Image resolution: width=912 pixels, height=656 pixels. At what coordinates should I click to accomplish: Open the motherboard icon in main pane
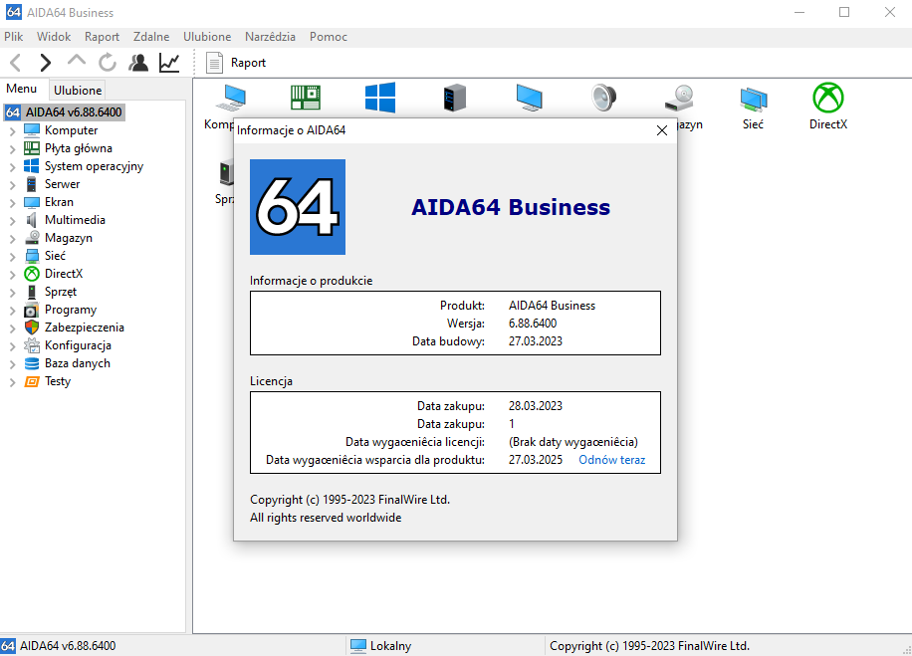coord(306,98)
